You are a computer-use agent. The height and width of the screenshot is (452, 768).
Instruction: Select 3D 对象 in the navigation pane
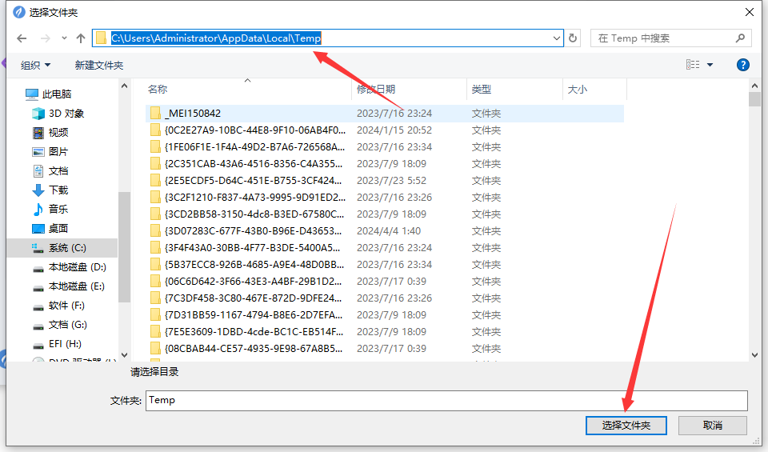tap(66, 114)
